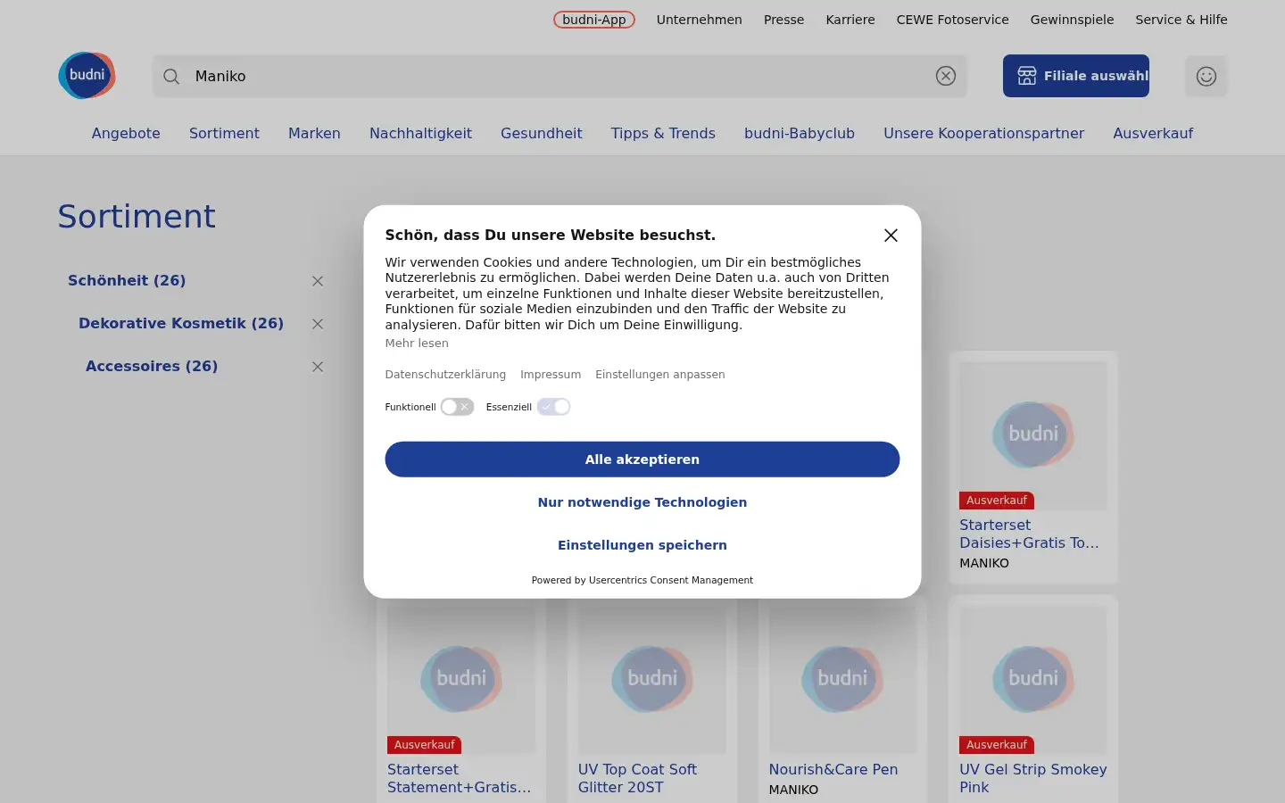
Task: Remove the Accessoires (26) filter
Action: click(x=318, y=367)
